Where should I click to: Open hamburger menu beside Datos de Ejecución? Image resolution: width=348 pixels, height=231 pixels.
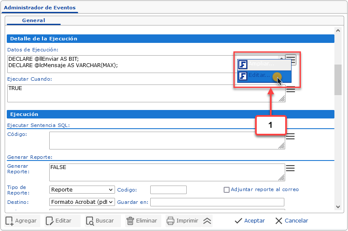291,59
